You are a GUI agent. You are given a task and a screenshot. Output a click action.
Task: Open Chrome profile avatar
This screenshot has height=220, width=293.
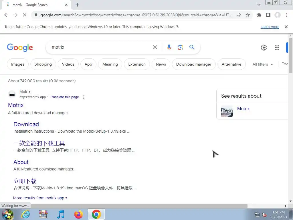[278, 15]
